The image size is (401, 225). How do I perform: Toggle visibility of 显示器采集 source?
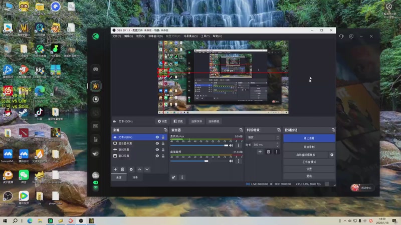pos(157,143)
